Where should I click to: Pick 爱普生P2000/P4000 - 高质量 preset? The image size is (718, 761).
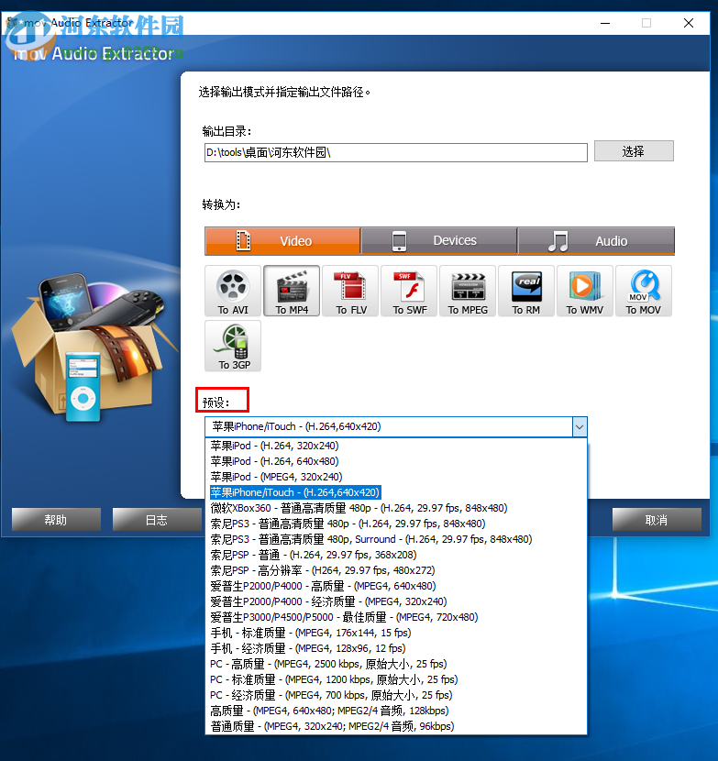(x=396, y=586)
